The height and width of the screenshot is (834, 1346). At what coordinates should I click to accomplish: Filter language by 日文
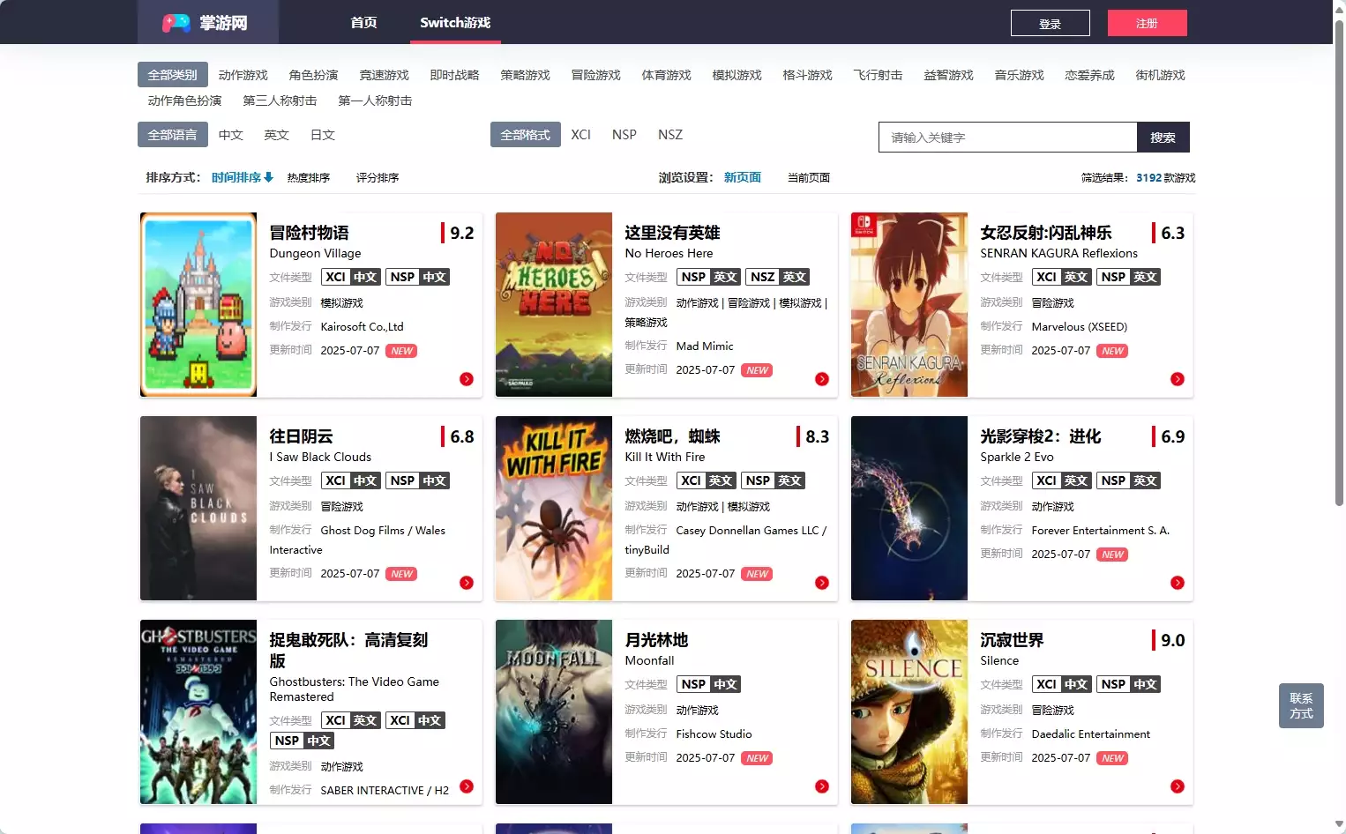(323, 135)
